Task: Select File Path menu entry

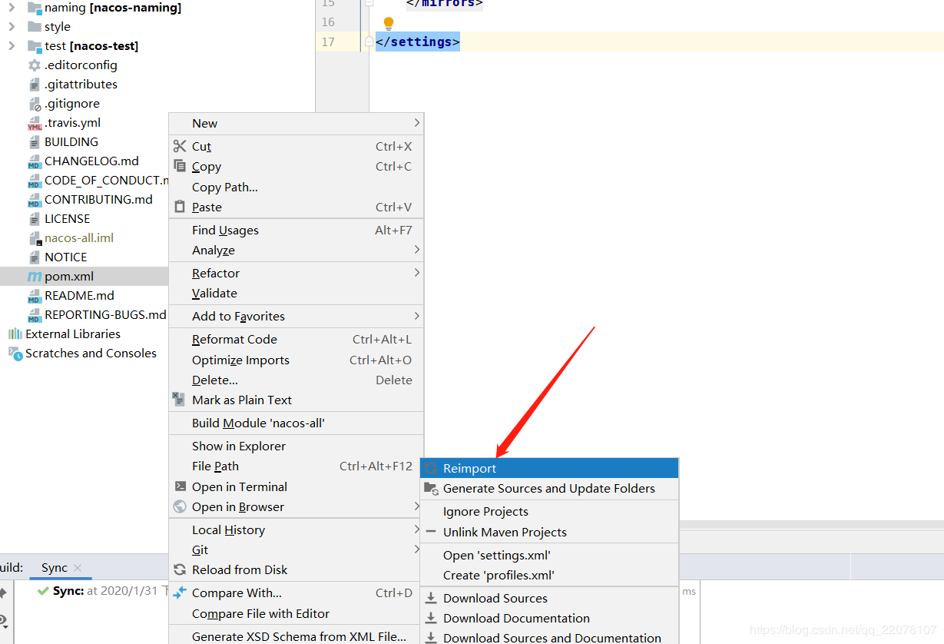Action: 296,466
